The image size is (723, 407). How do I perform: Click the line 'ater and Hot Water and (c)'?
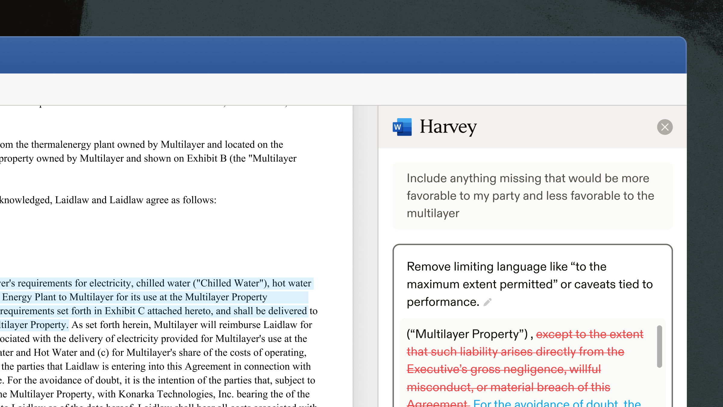tap(153, 353)
